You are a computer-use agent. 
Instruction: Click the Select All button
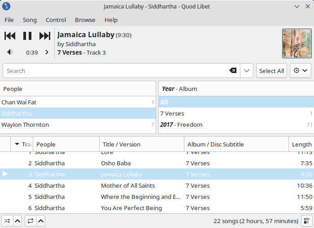[271, 71]
